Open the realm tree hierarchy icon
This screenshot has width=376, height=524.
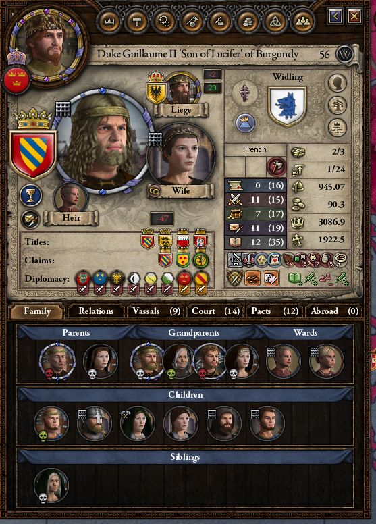click(x=337, y=128)
